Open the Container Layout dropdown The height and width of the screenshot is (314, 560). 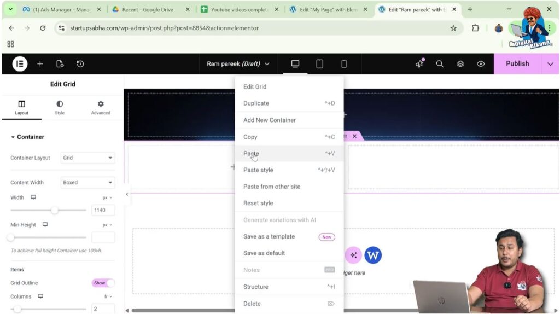click(x=87, y=158)
